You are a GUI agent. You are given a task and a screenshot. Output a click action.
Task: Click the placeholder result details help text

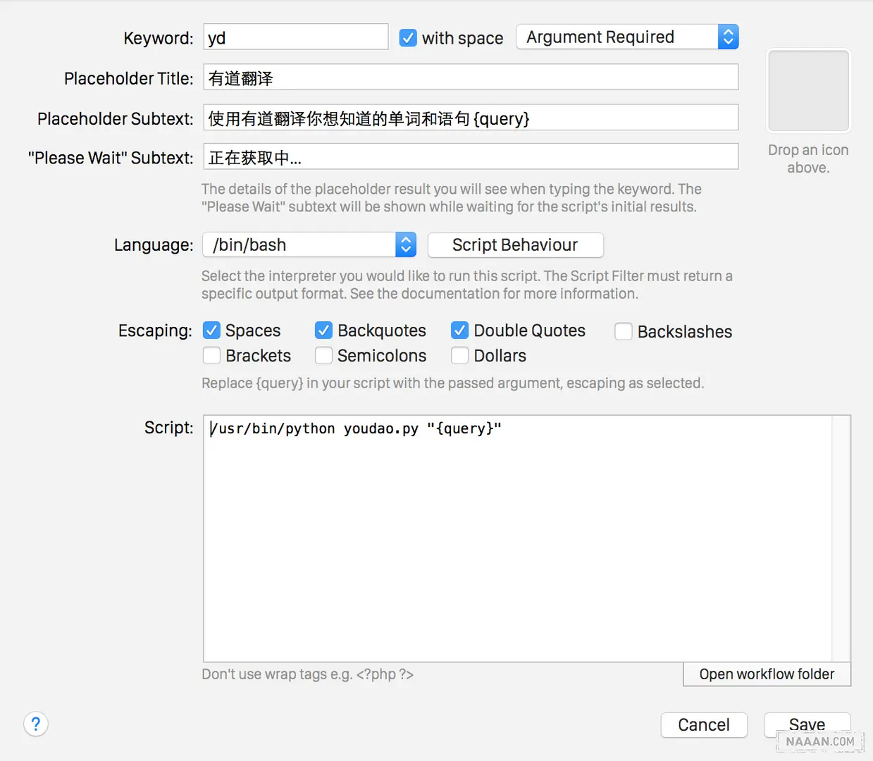(451, 198)
